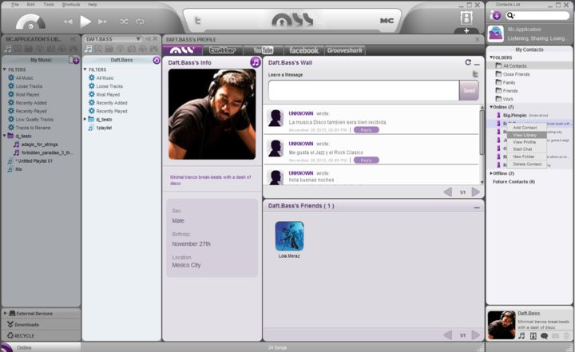The image size is (575, 352).
Task: Collapse the Daft.Bass's Friends panel
Action: (477, 208)
